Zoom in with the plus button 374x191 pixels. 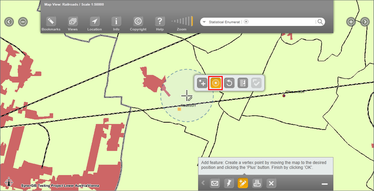pos(351,22)
